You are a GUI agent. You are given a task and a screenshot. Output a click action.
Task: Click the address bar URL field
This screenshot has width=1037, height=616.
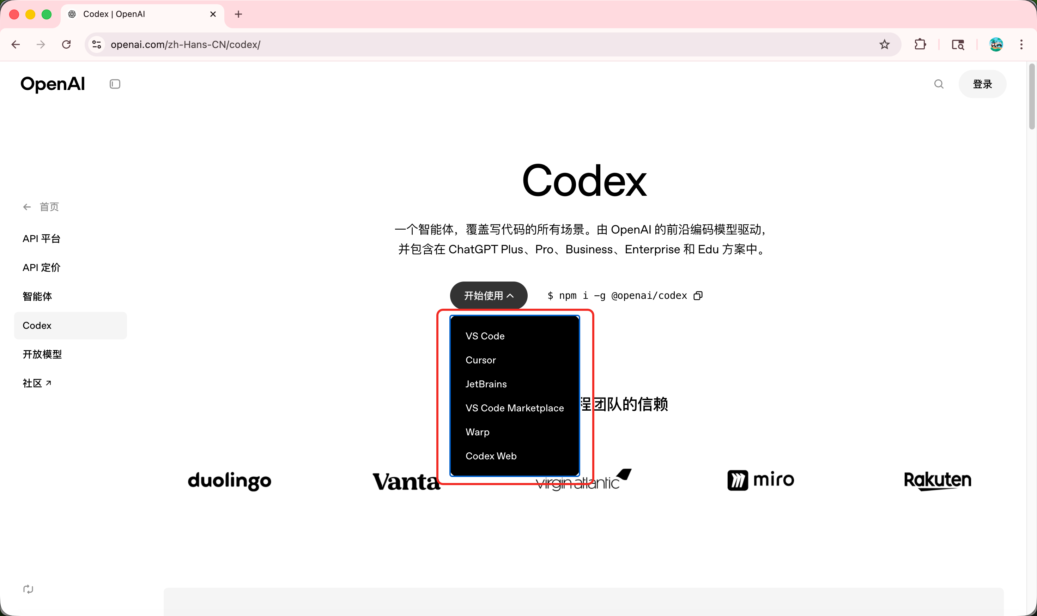tap(456, 44)
